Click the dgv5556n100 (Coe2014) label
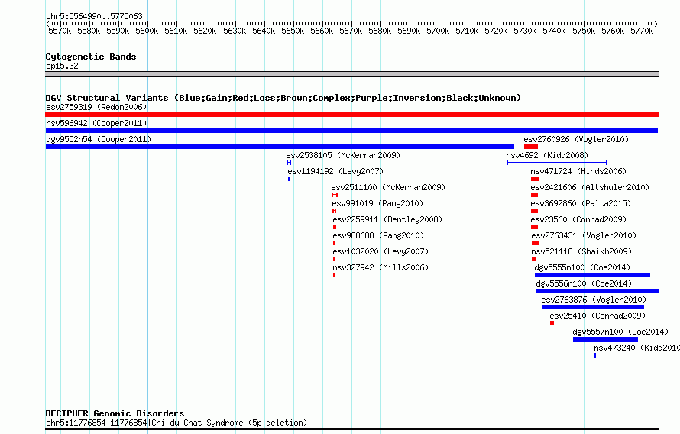The height and width of the screenshot is (434, 680). tap(584, 283)
